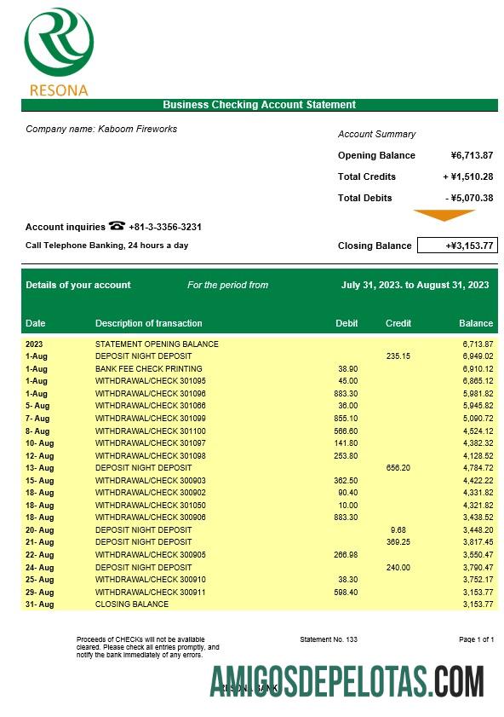Image resolution: width=504 pixels, height=717 pixels.
Task: Click the 362.50 debit amount
Action: 346,481
